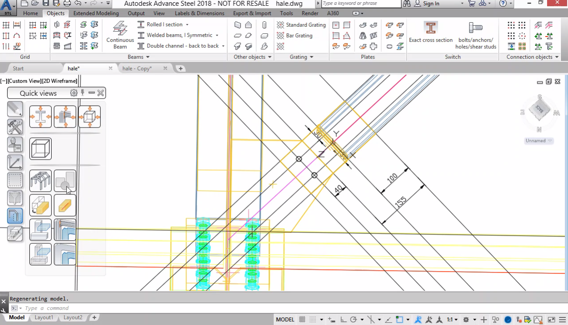The image size is (568, 325).
Task: Open the Autodesk account sign-in binoculars search
Action: pyautogui.click(x=406, y=4)
